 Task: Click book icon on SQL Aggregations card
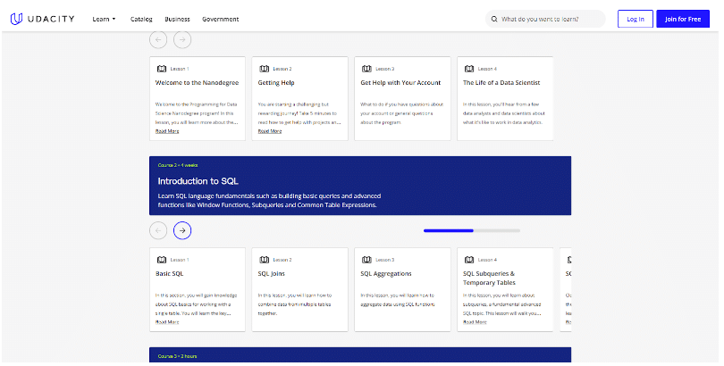pyautogui.click(x=366, y=260)
